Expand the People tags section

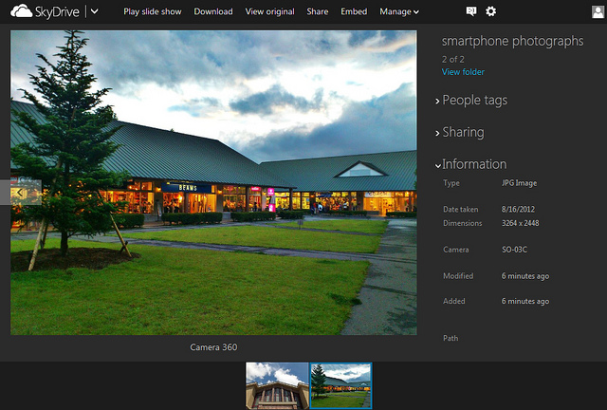coord(474,101)
